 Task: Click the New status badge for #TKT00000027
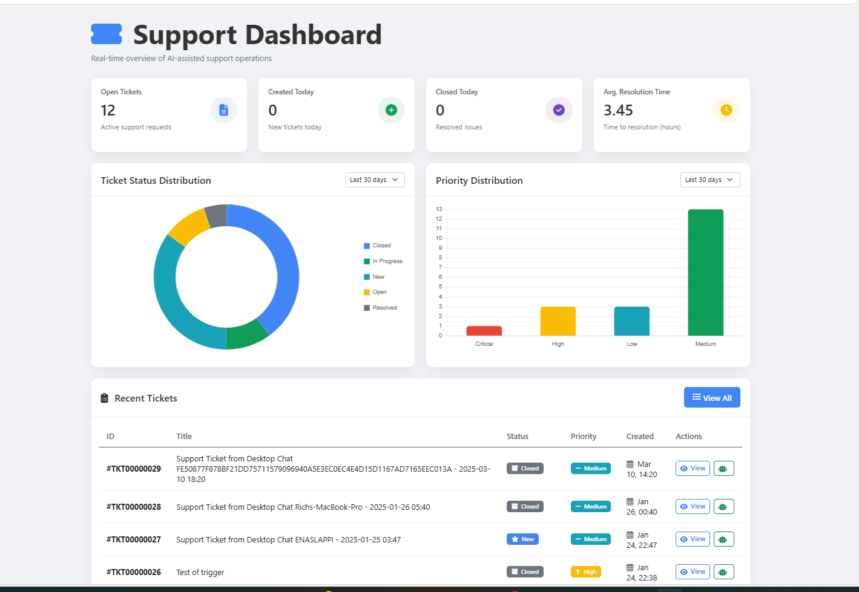point(522,539)
